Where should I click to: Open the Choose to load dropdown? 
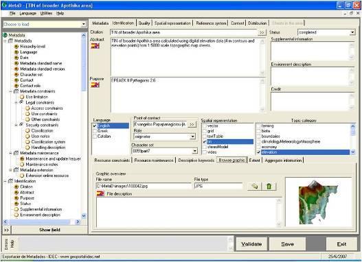84,24
